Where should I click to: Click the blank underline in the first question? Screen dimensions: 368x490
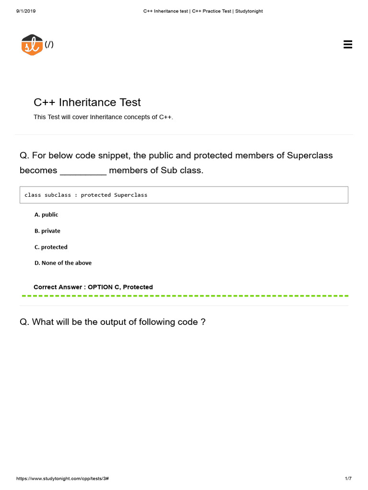(x=83, y=171)
